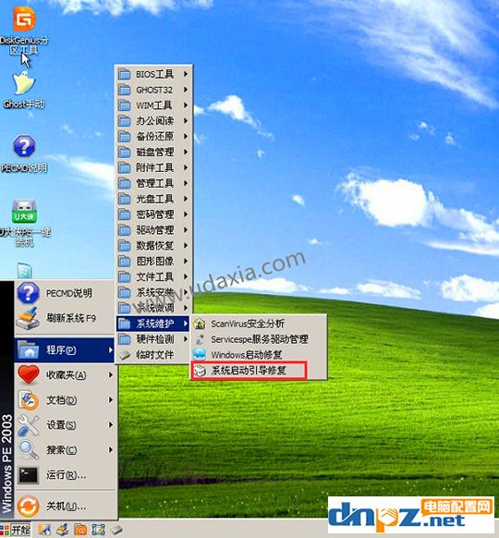Click the blue display-frame icon on the taskbar
This screenshot has width=499, height=538.
tap(99, 530)
